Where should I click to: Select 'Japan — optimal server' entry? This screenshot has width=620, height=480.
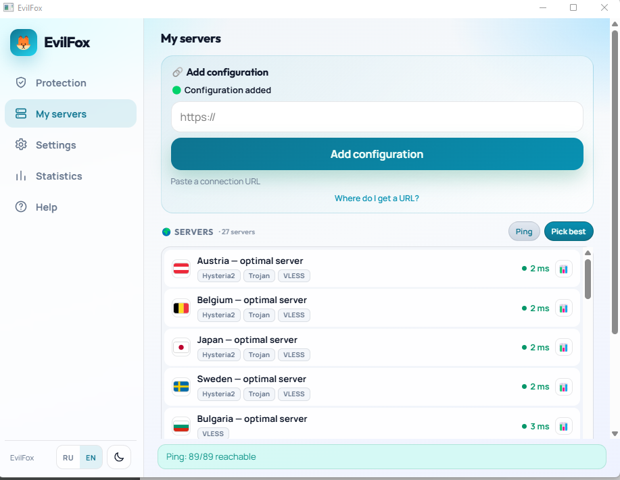tap(372, 348)
